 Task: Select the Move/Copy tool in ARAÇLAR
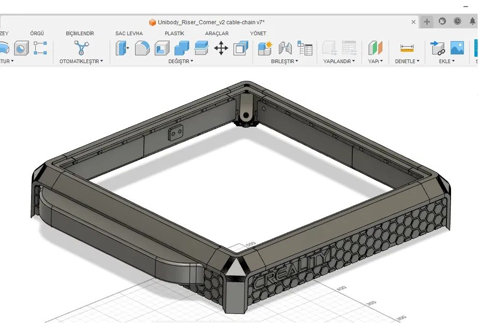point(220,48)
